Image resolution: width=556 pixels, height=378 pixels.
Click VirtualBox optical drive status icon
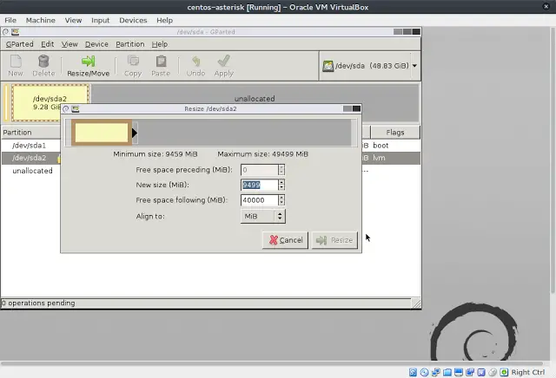pos(424,372)
